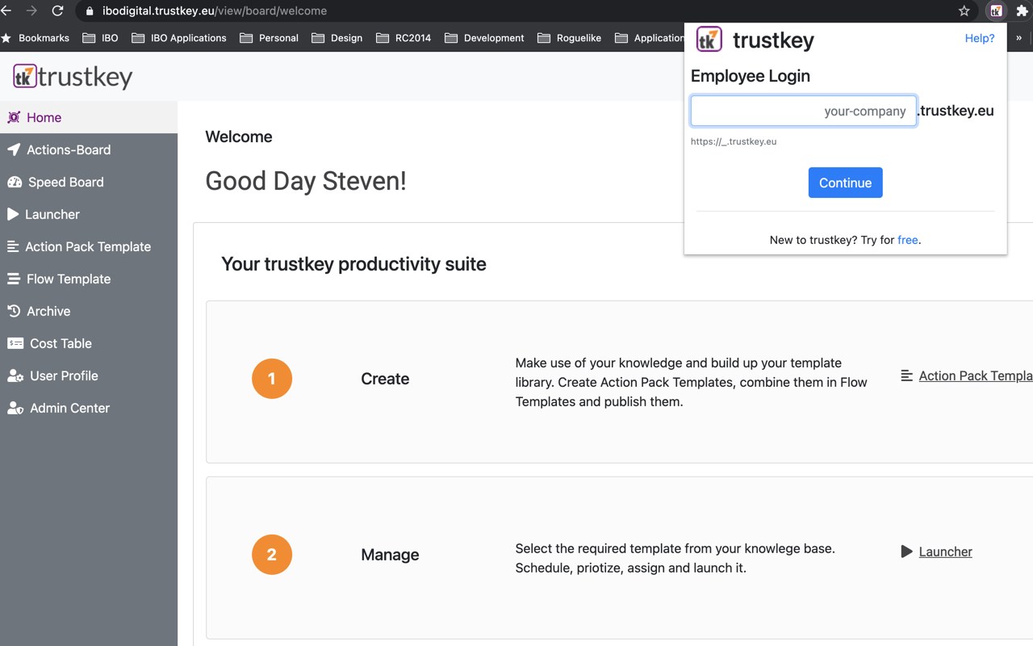The width and height of the screenshot is (1033, 646).
Task: Open Actions-Board from the sidebar
Action: (89, 149)
